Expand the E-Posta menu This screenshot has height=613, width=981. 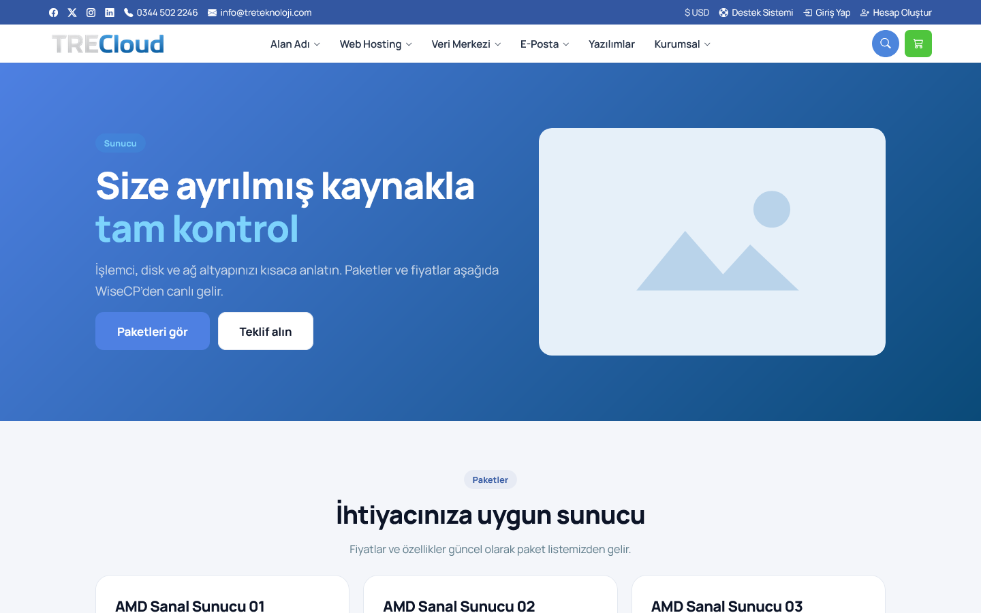click(x=544, y=44)
